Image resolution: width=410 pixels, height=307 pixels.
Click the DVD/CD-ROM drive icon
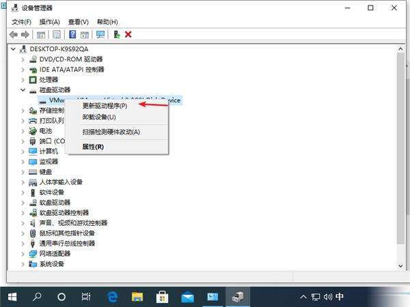33,59
